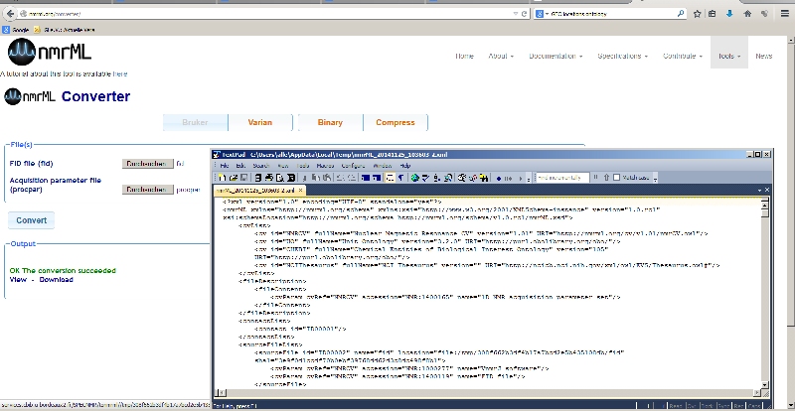
Task: Click the macro play arrow icon in TextPad
Action: [520, 179]
